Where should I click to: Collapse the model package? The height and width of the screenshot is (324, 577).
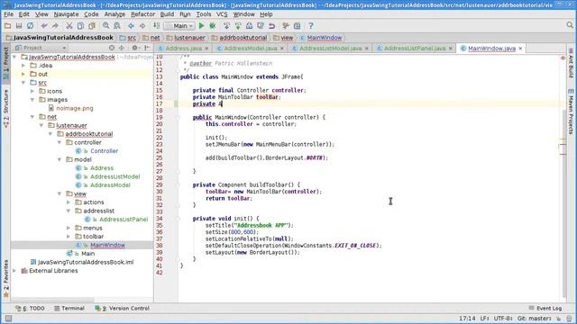tap(60, 159)
